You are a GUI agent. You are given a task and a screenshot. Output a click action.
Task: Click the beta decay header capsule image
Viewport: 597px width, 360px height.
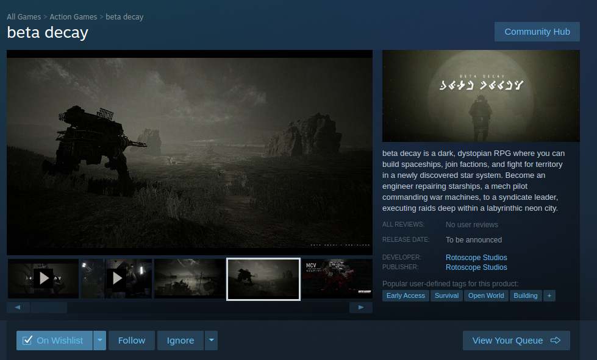(x=481, y=96)
